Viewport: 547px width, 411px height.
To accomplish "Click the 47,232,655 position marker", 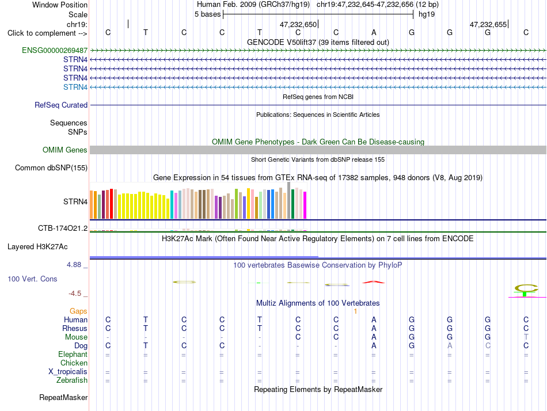I will 488,24.
